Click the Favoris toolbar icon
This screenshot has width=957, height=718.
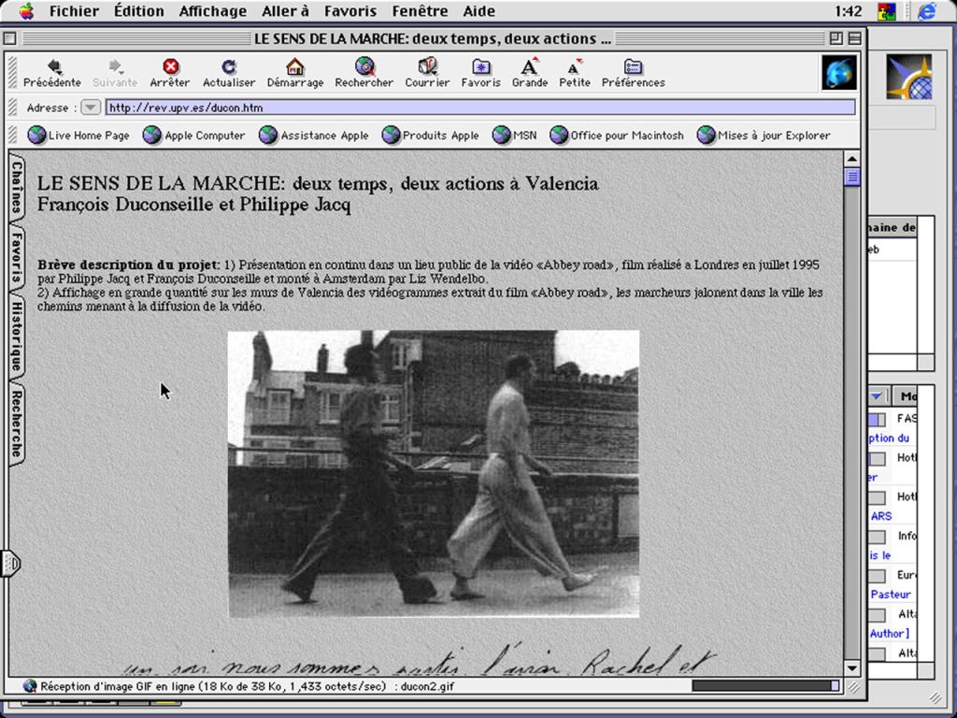[480, 73]
